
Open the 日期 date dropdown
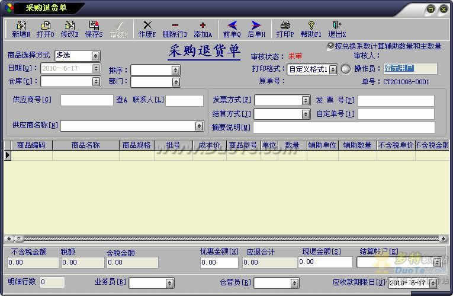point(96,69)
